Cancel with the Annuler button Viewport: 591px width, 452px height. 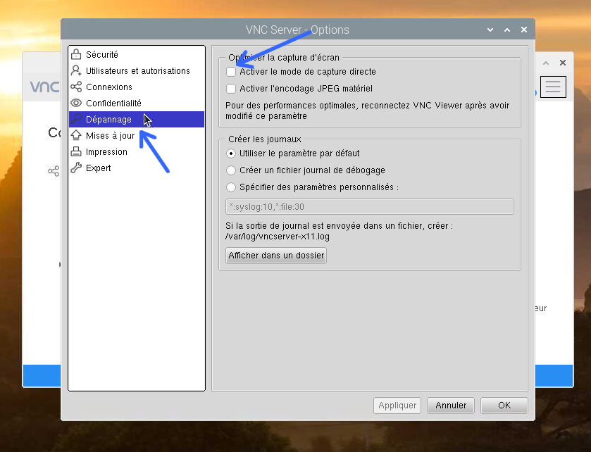[x=451, y=406]
